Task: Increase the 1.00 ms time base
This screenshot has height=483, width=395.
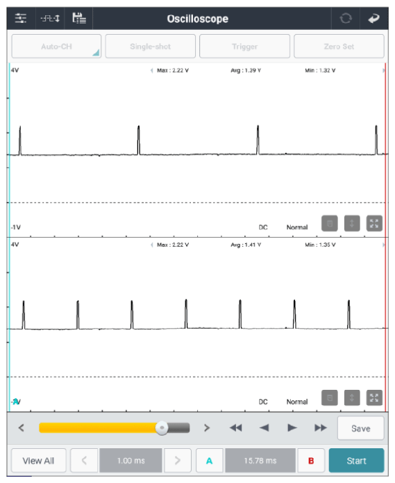Action: point(178,461)
